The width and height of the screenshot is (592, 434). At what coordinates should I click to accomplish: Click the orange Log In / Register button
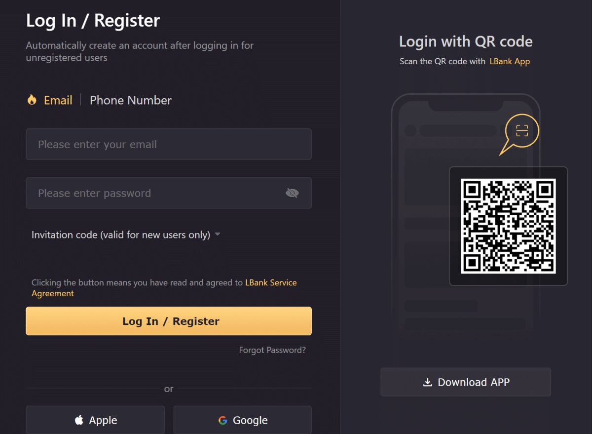click(169, 321)
